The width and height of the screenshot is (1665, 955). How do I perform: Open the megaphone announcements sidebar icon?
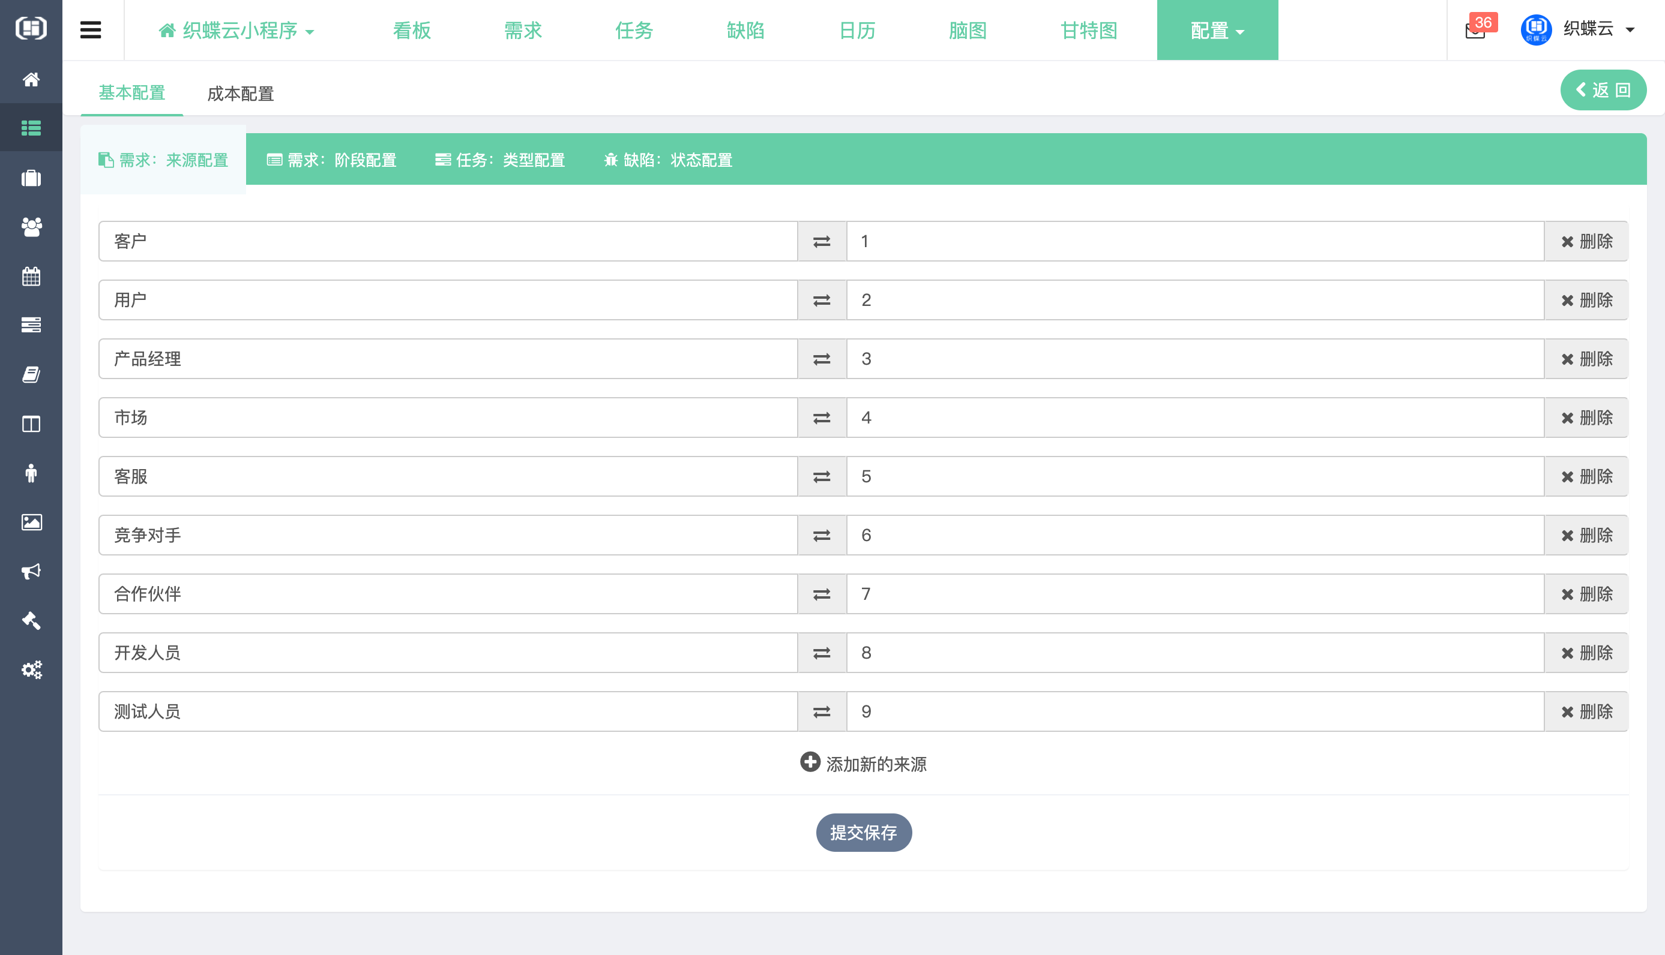click(31, 571)
